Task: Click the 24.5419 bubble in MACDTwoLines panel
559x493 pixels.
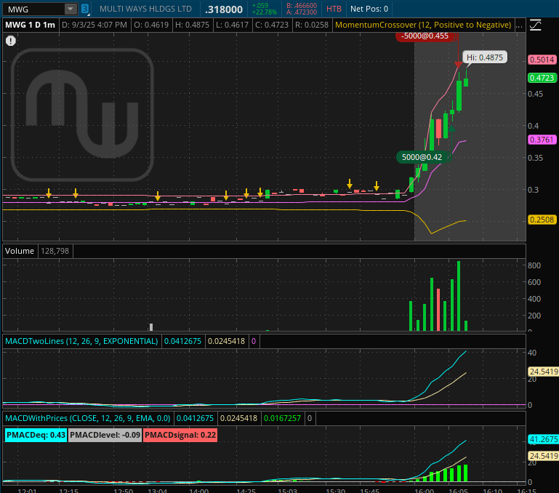Action: (x=543, y=372)
